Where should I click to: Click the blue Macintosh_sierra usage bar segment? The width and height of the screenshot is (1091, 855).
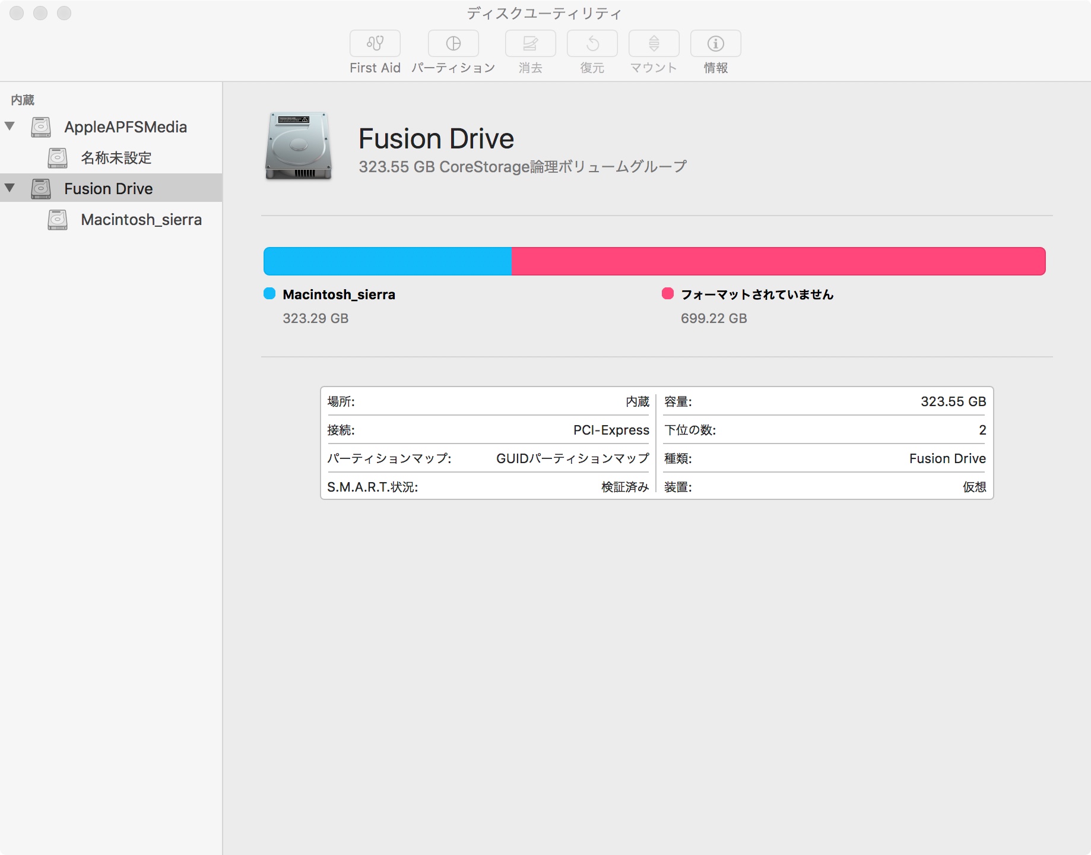387,261
